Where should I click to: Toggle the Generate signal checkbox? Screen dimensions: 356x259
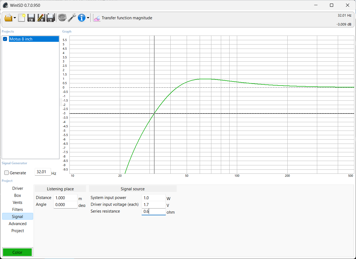pyautogui.click(x=7, y=173)
